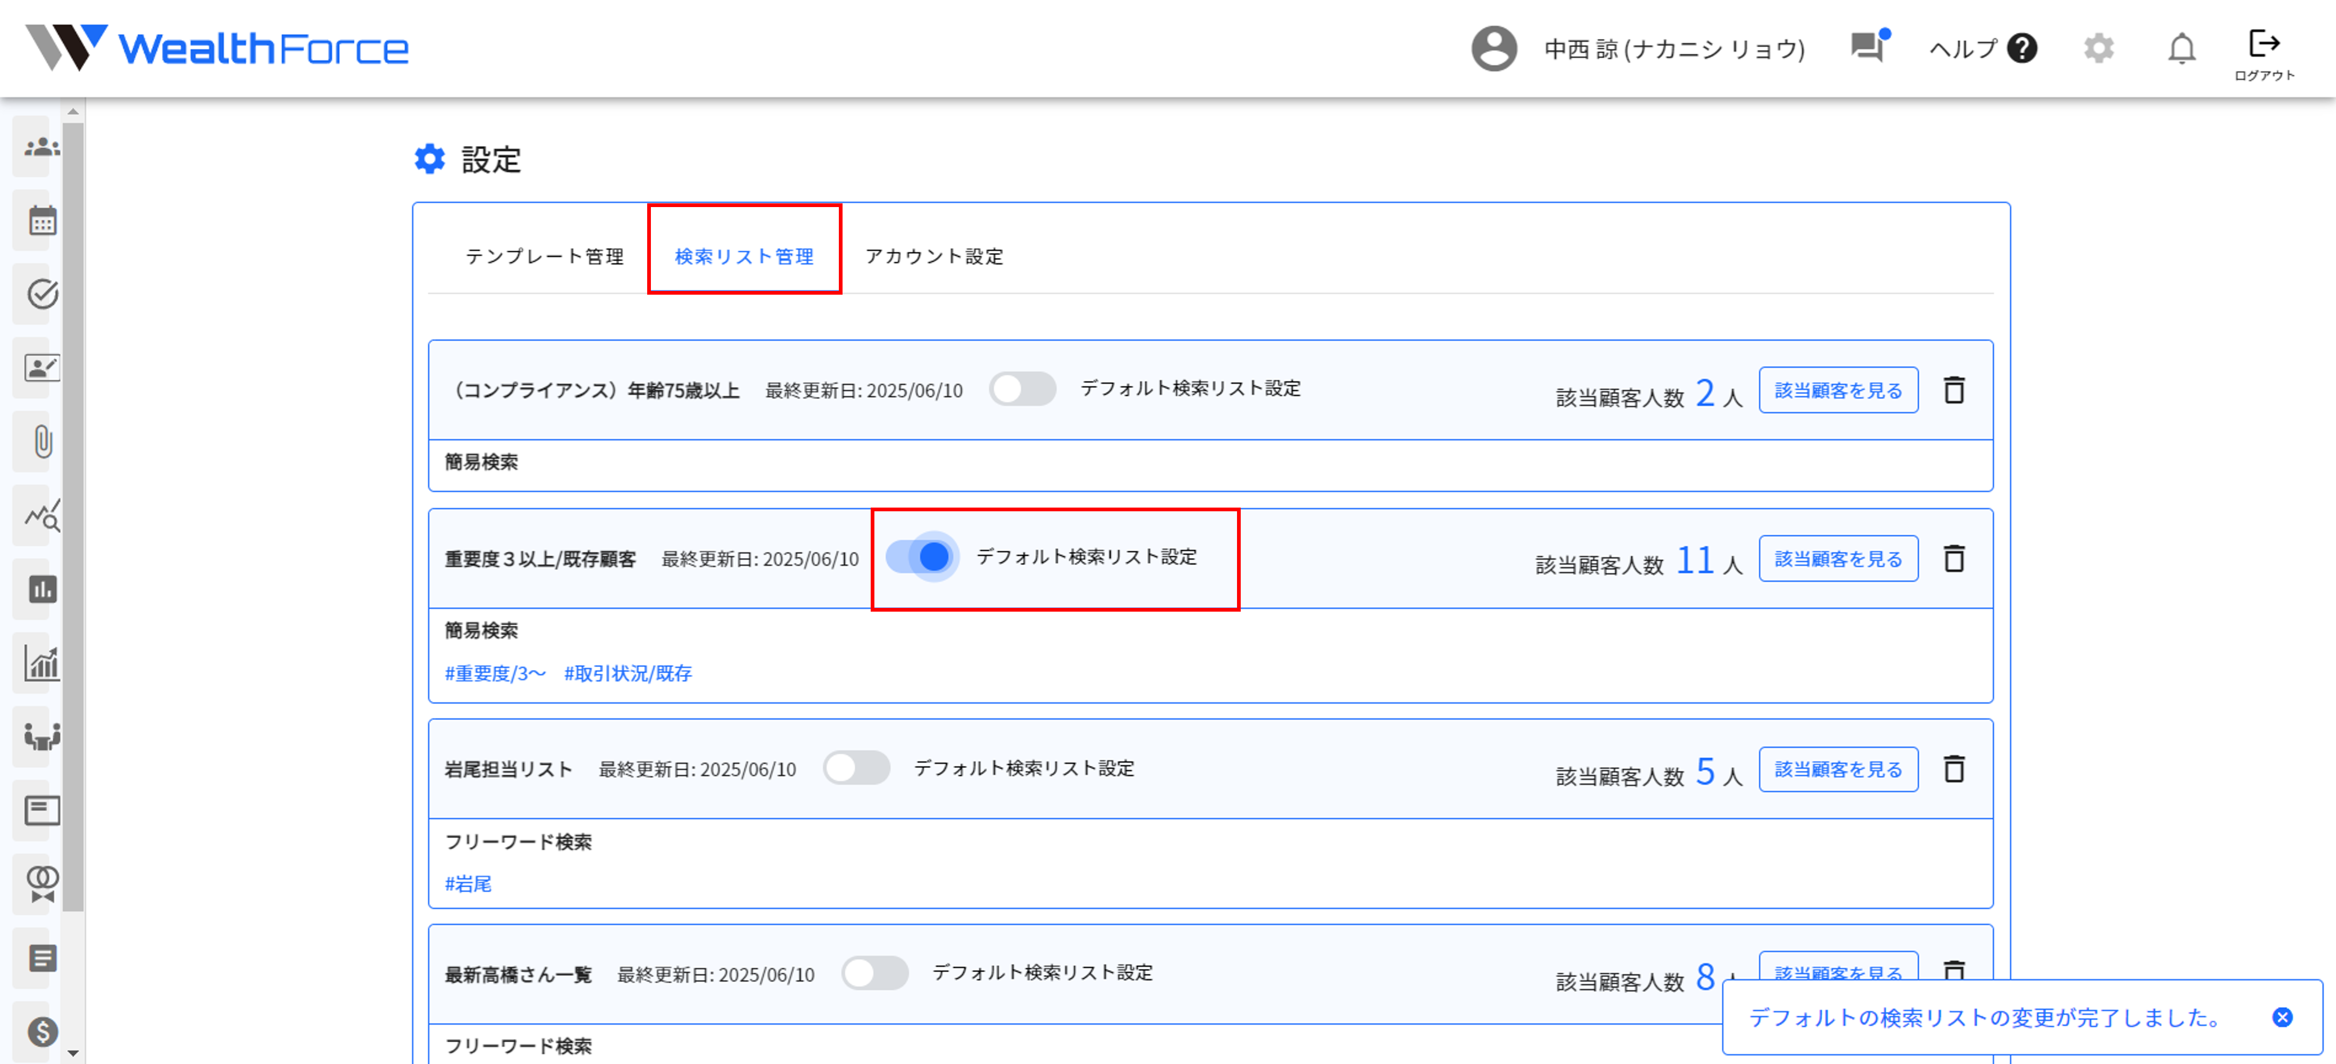Click the 岩尾担当リスト list title
Screen dimensions: 2336x1064
tap(509, 769)
